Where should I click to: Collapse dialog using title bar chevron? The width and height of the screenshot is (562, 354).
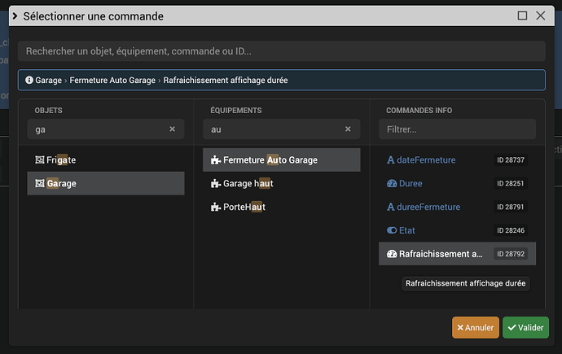tap(15, 16)
